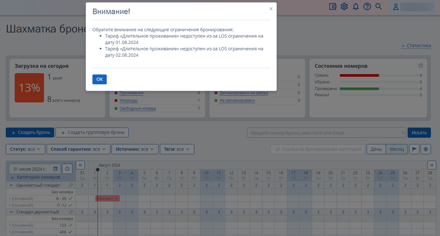Click the flag icon button
The image size is (440, 236).
coord(414,149)
